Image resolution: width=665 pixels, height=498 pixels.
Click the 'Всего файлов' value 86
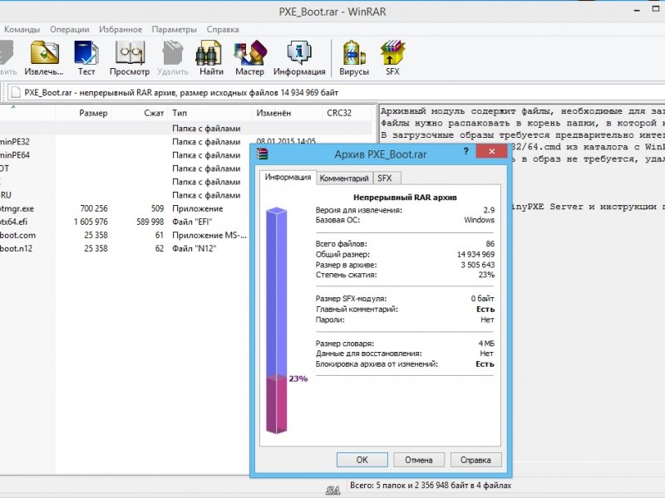pos(490,243)
